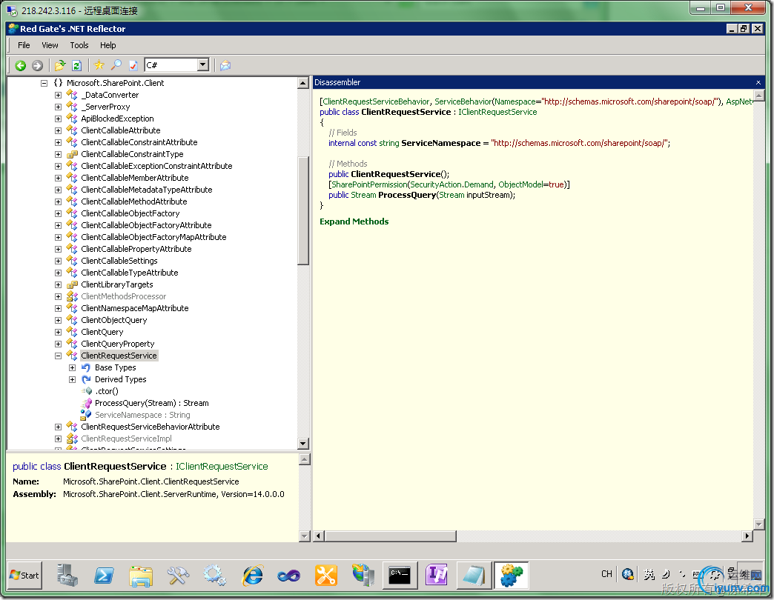Open the Visual Studio infinity taskbar icon
Screen dimensions: 774x600
click(289, 576)
